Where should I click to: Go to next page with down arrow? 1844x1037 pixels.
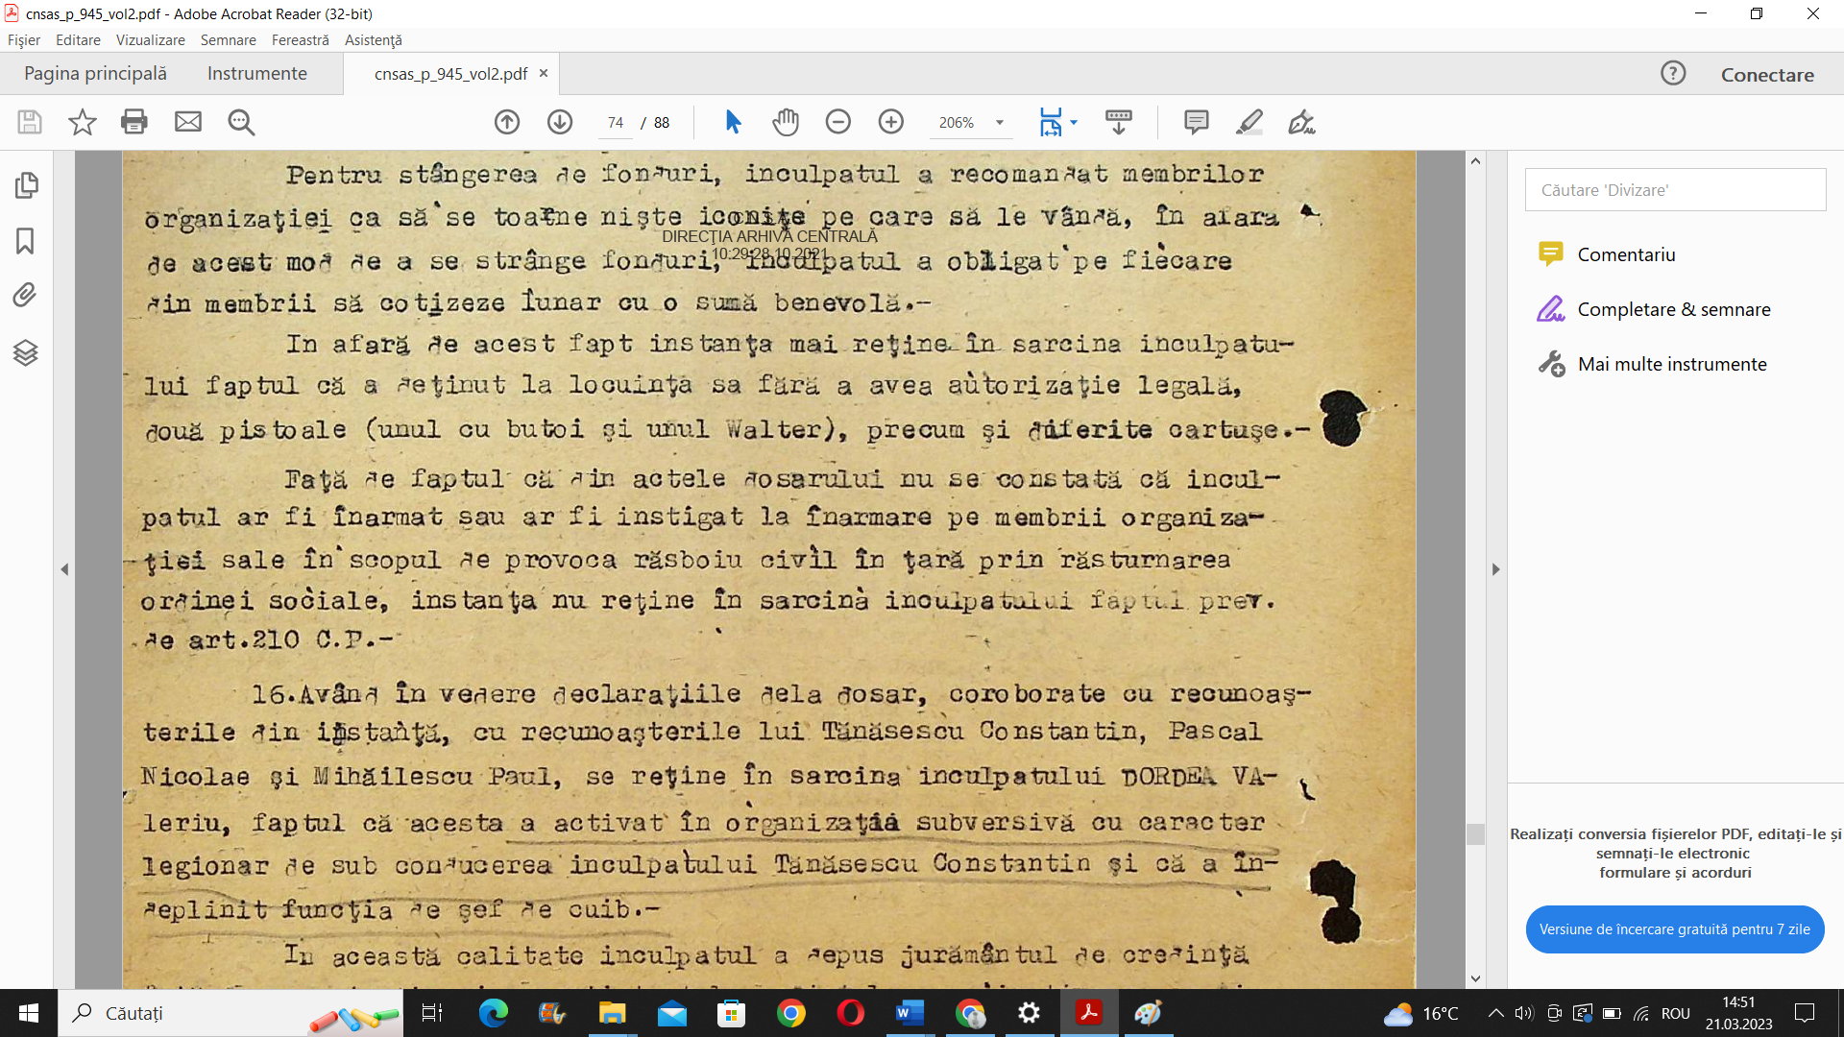click(560, 122)
